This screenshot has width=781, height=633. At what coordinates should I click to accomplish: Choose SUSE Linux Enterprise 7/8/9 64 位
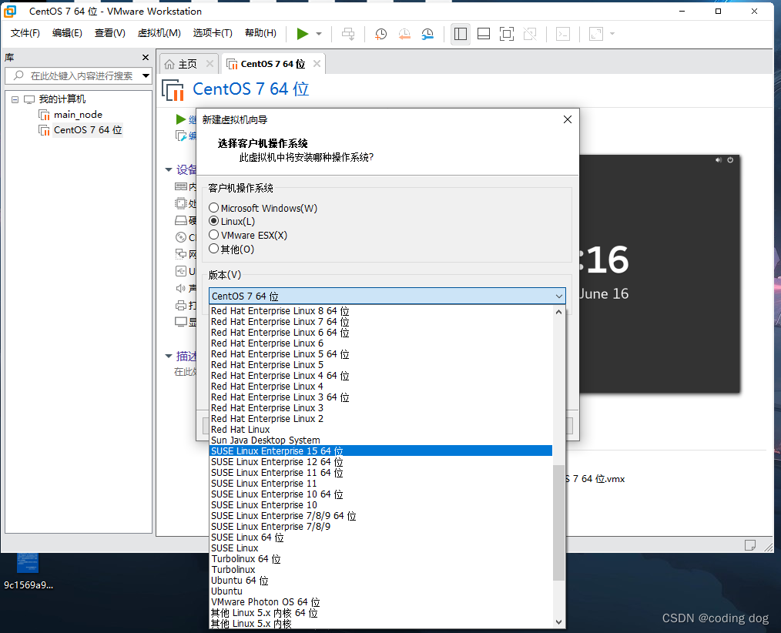381,516
